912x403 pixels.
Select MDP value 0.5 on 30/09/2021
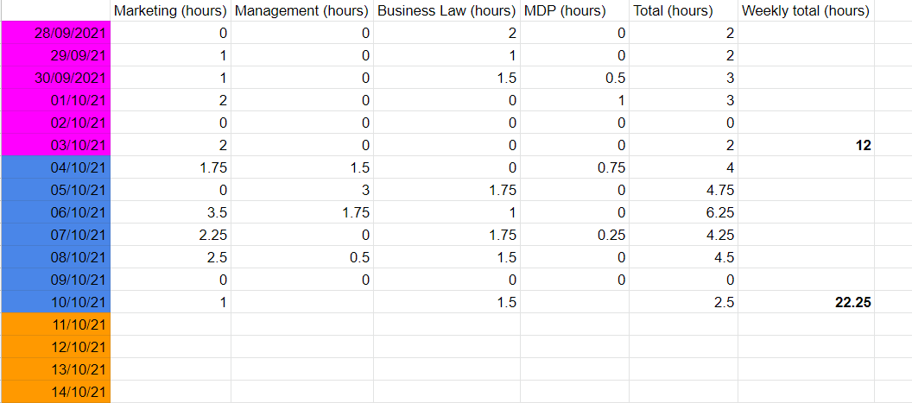click(x=574, y=78)
